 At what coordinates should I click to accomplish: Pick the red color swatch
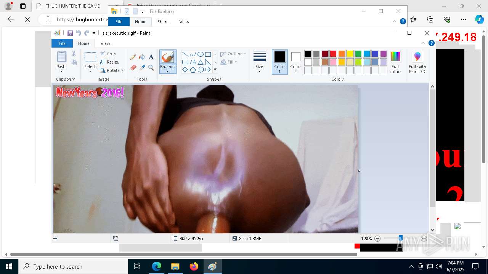click(x=333, y=54)
